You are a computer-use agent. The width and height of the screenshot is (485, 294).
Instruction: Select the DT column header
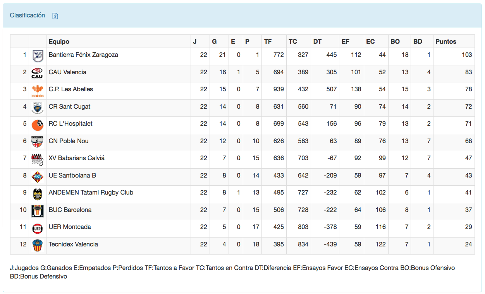[x=317, y=41]
